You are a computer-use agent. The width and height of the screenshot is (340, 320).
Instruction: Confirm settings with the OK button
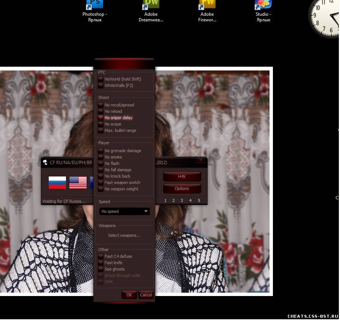(x=129, y=295)
